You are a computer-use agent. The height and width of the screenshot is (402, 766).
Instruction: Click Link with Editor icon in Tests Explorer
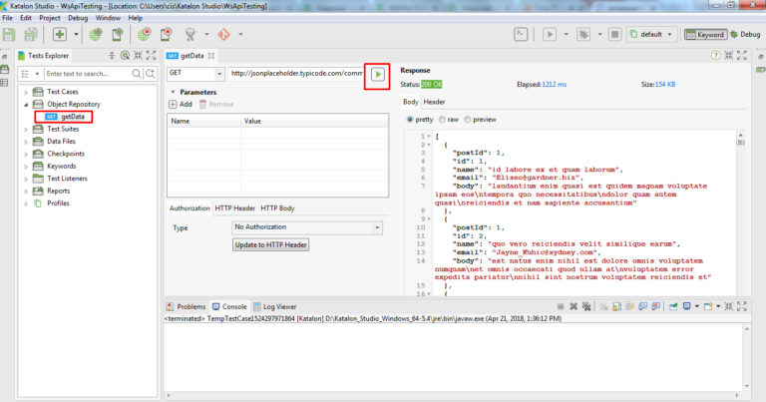[x=125, y=56]
